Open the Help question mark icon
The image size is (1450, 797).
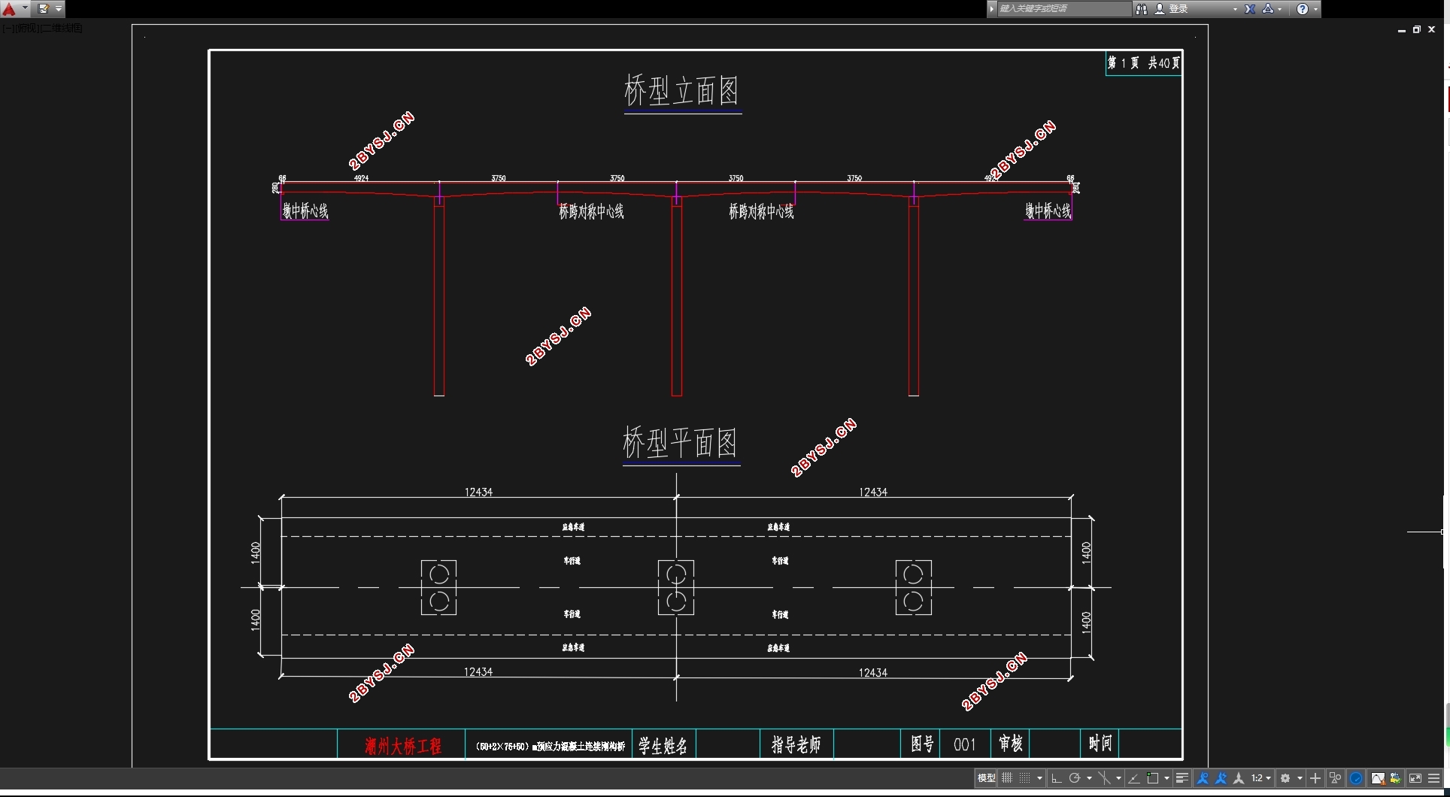click(1303, 8)
